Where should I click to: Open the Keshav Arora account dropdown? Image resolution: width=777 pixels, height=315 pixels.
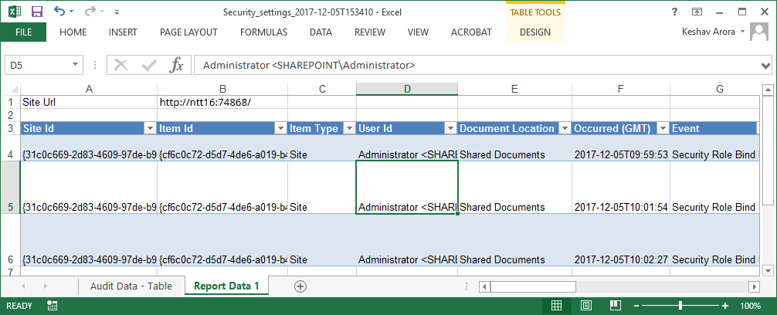coord(714,32)
